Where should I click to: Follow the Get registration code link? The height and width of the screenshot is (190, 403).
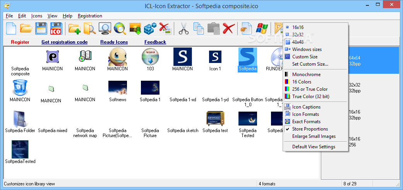coord(65,42)
